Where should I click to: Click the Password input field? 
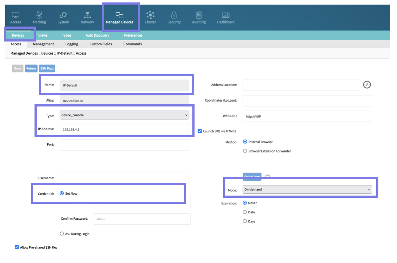click(x=142, y=204)
